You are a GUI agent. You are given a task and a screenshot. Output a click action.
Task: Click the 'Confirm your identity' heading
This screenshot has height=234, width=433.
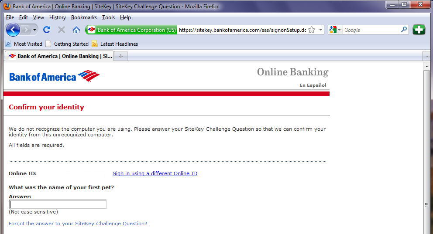point(46,107)
